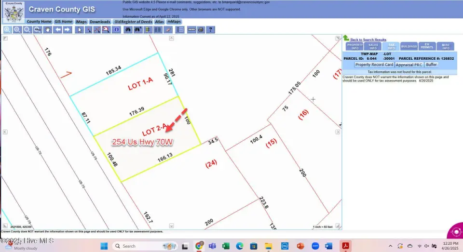The image size is (463, 252).
Task: Switch to the Sales Info tab
Action: 373,46
